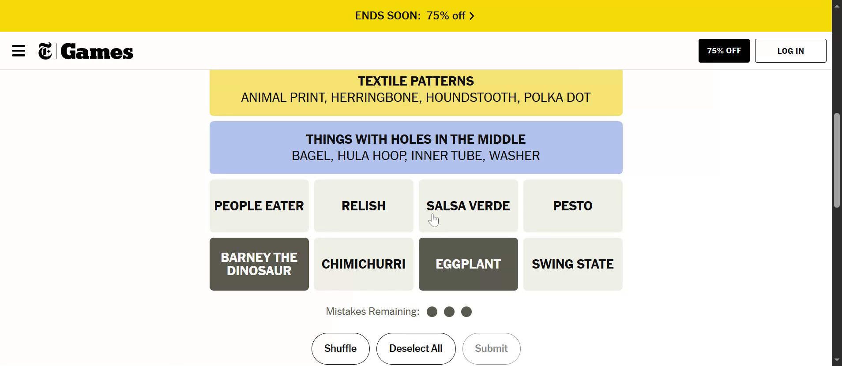842x366 pixels.
Task: Click the chevron arrow in the yellow banner
Action: 472,16
